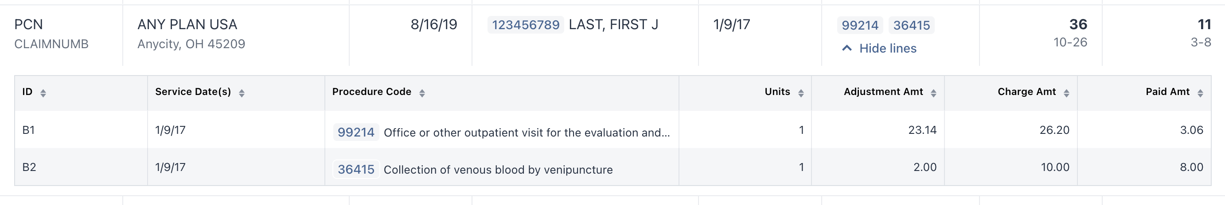Sort by Procedure Code arrows
This screenshot has width=1225, height=205.
pyautogui.click(x=422, y=93)
